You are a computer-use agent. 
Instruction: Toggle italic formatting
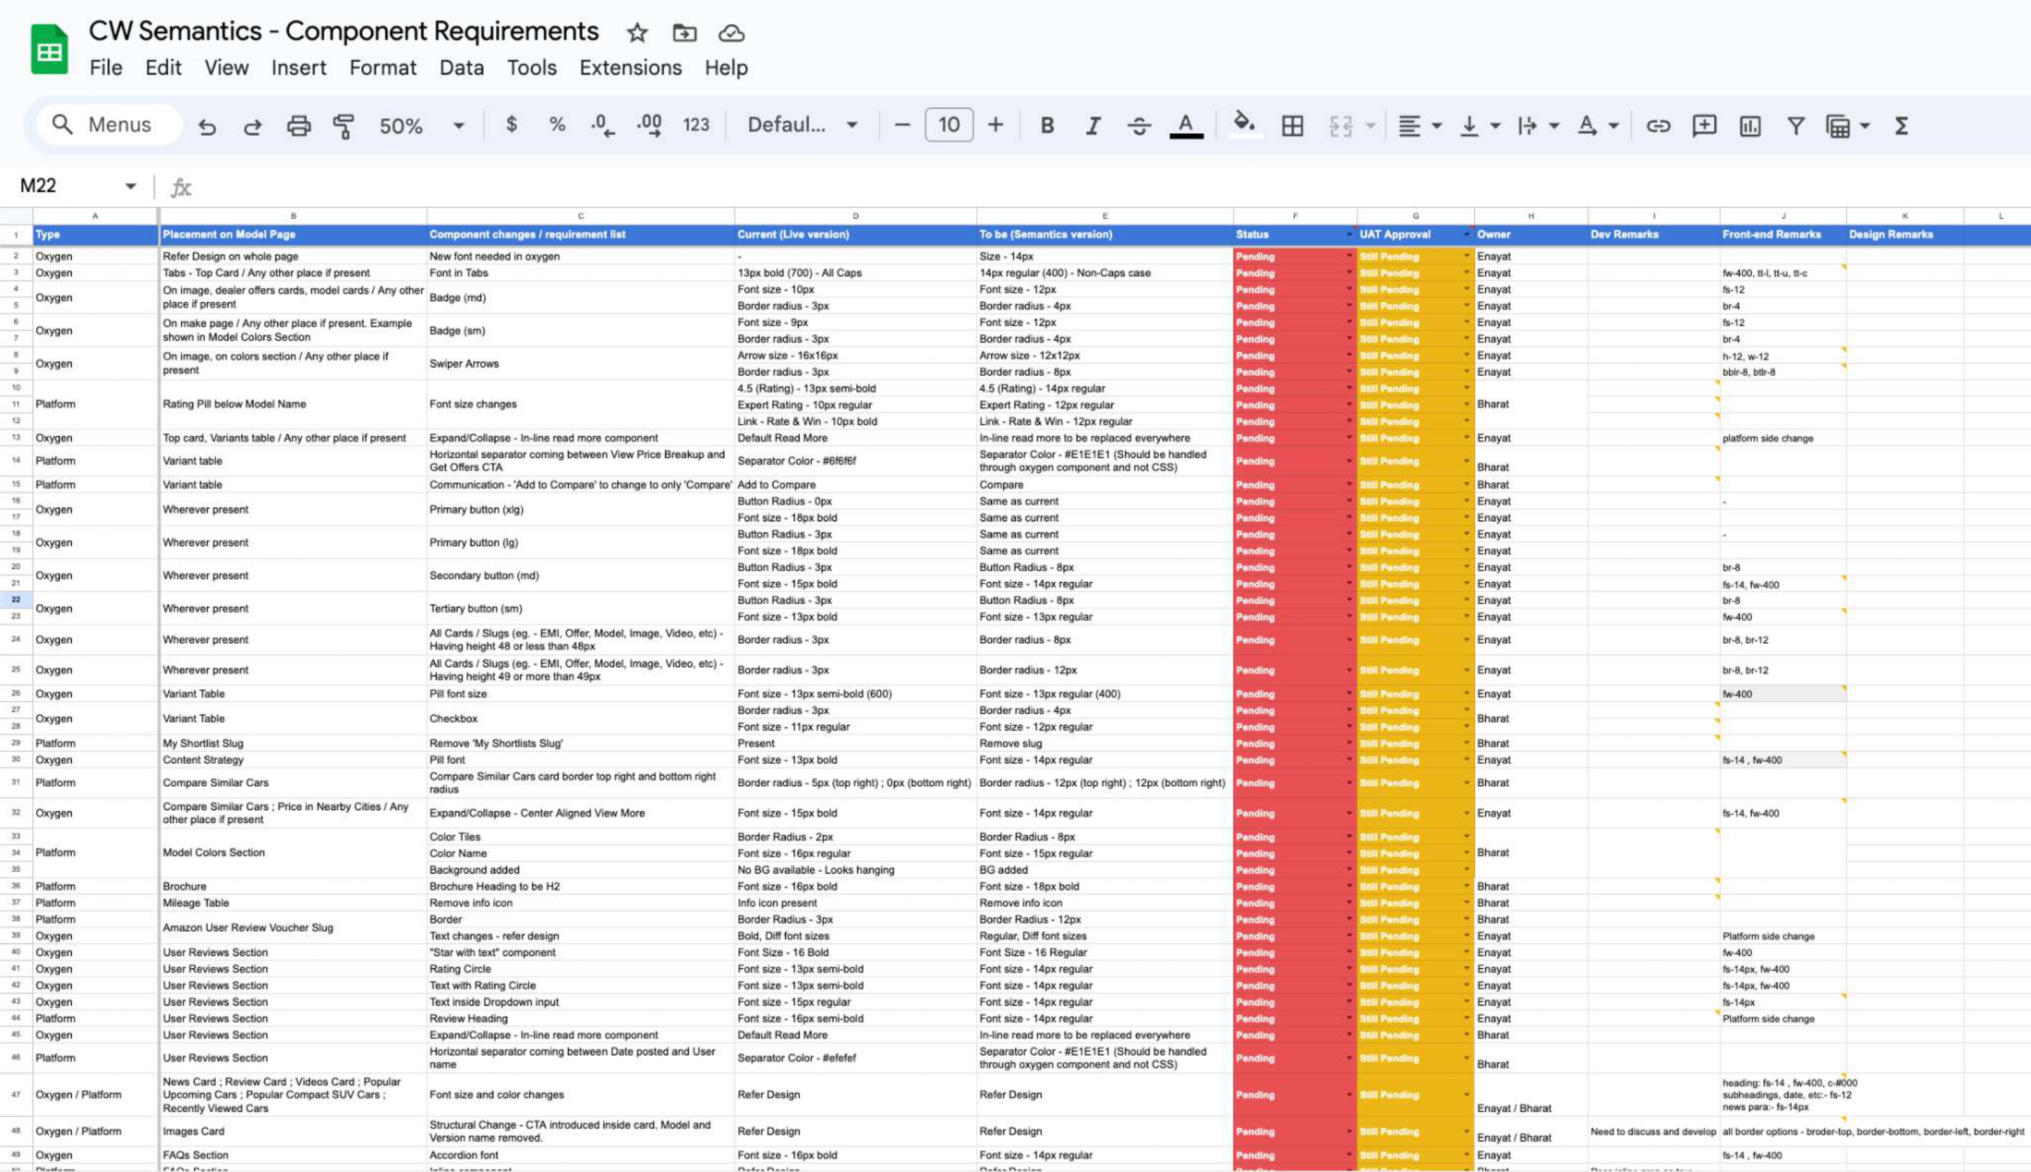[1093, 126]
